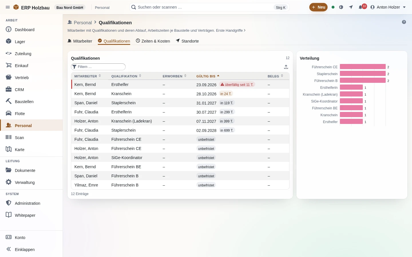Open the Erste Handgriffe link
This screenshot has height=257, width=412.
[x=231, y=30]
